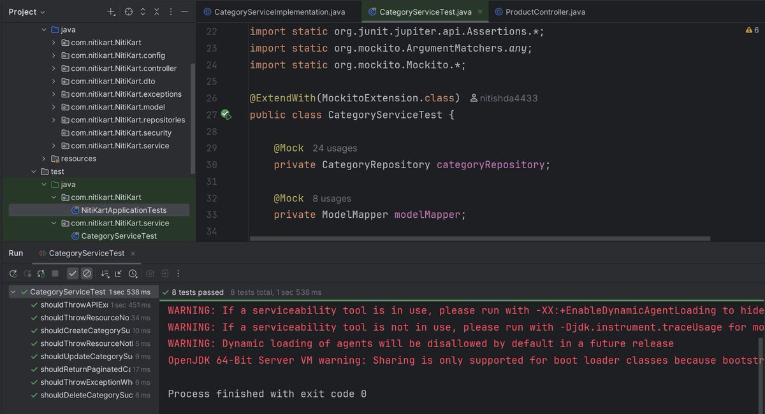This screenshot has width=765, height=414.
Task: Close the CategoryServiceTest run tab
Action: [x=133, y=253]
